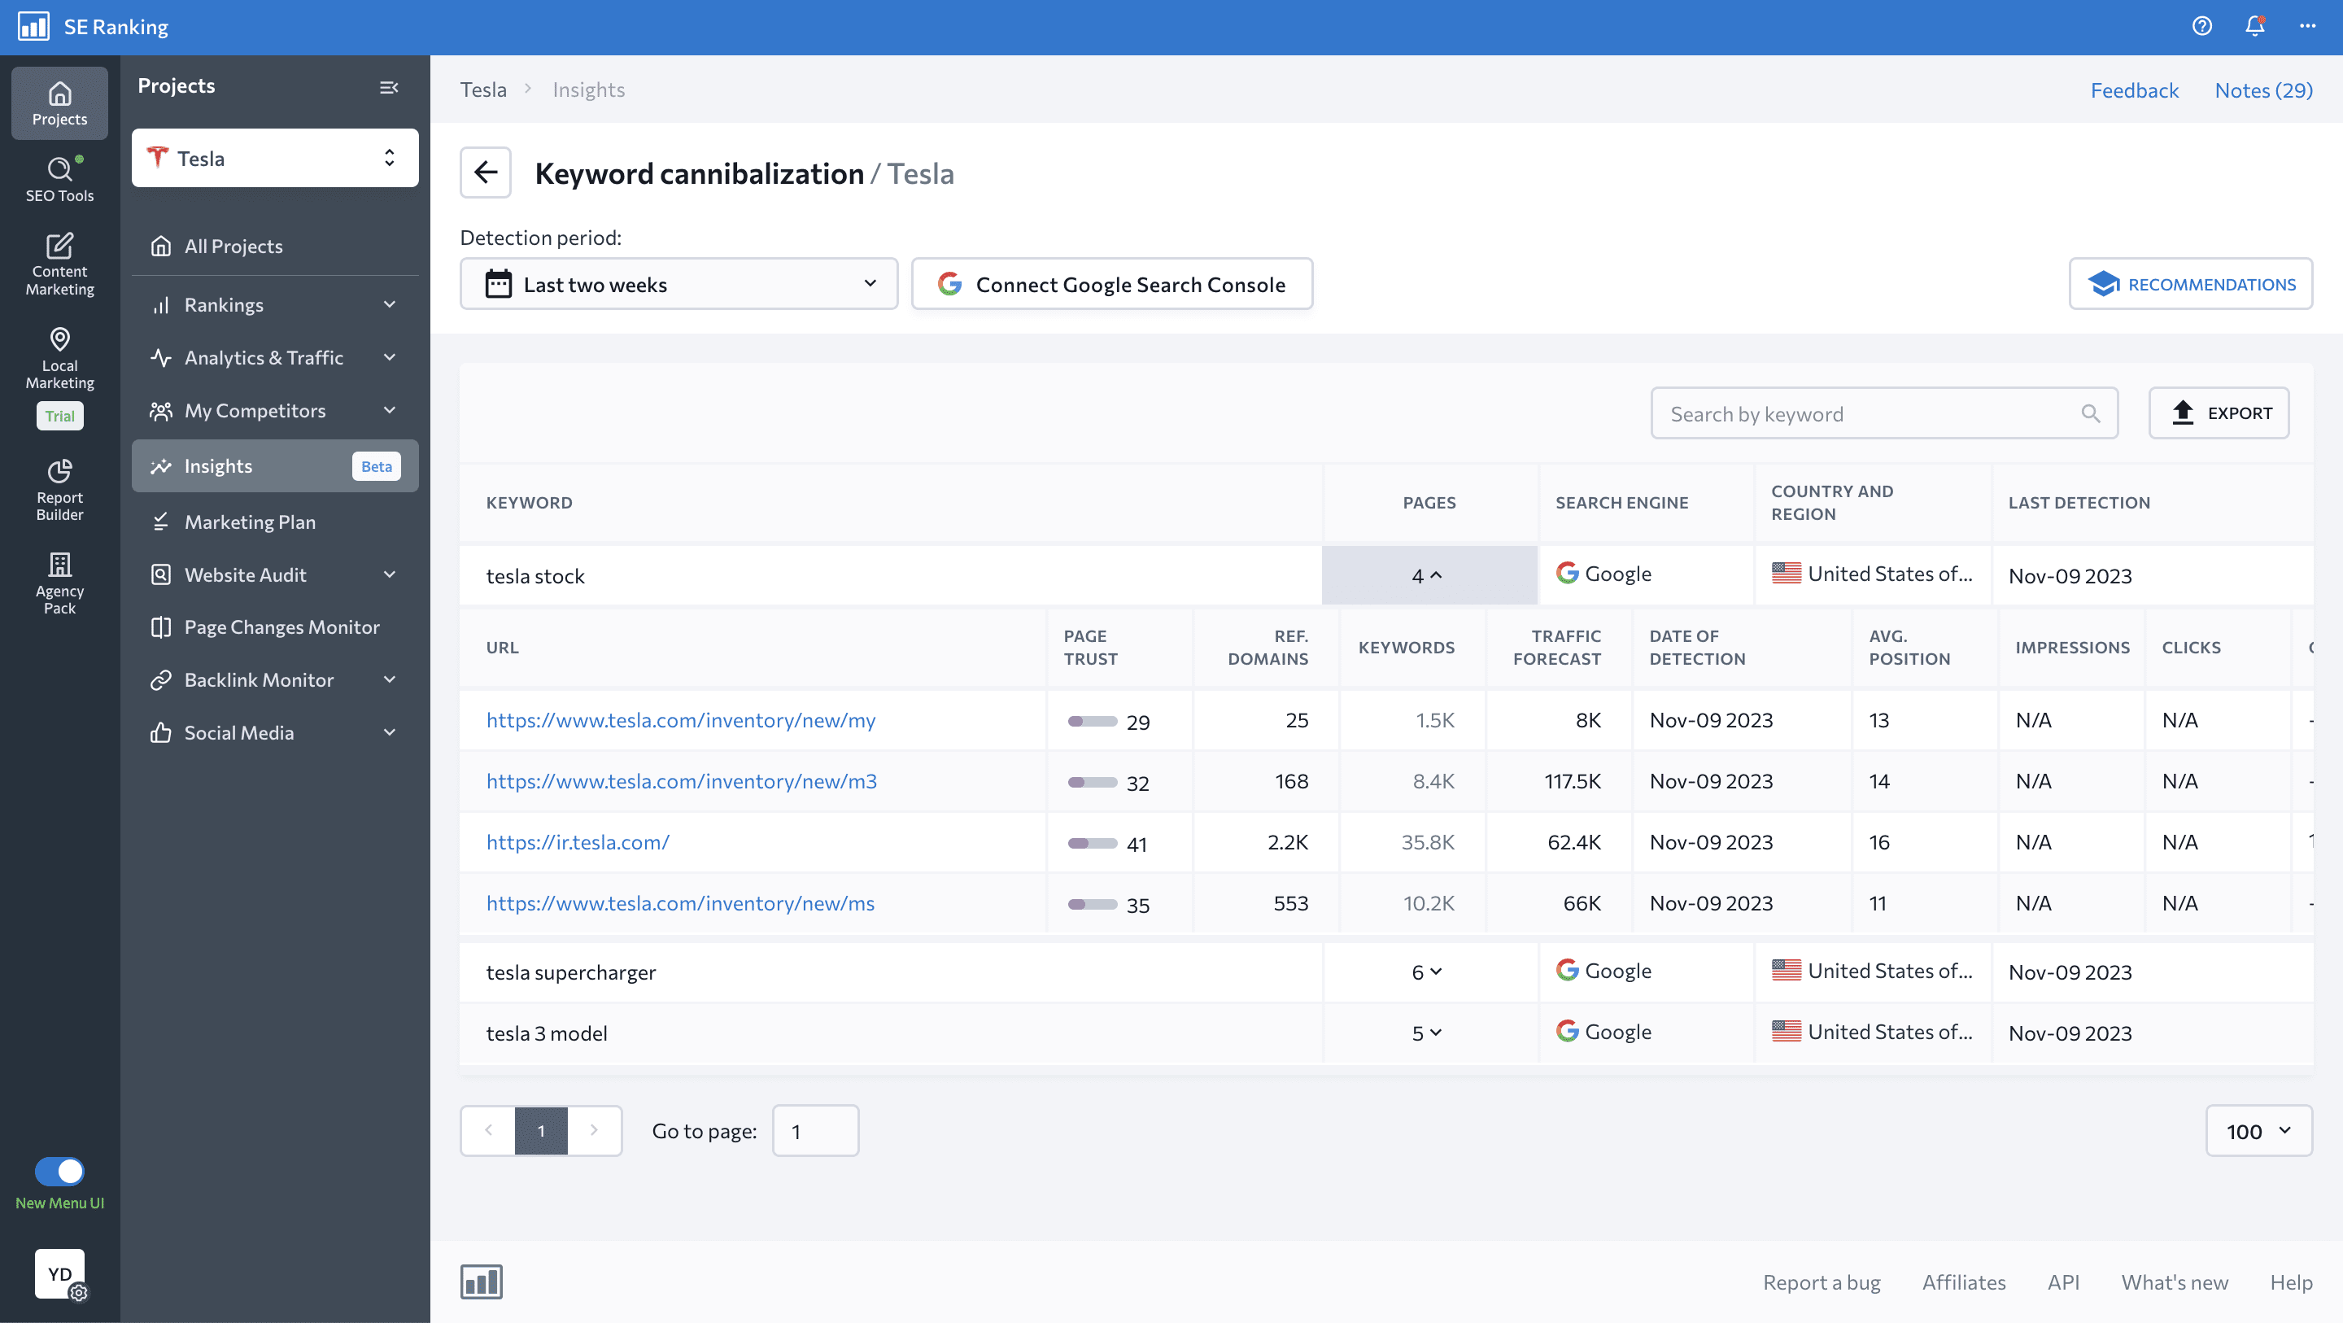Open the Last two weeks period dropdown

click(678, 284)
